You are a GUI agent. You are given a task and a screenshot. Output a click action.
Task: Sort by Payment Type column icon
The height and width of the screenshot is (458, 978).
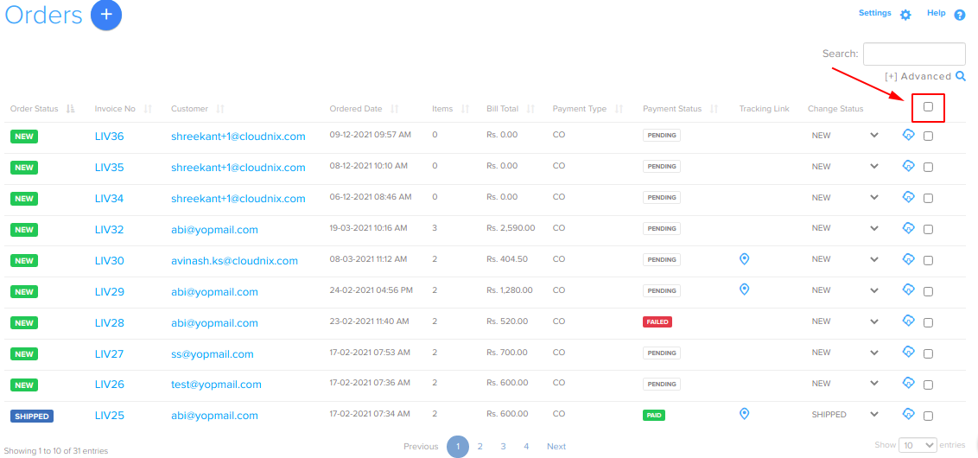click(619, 109)
